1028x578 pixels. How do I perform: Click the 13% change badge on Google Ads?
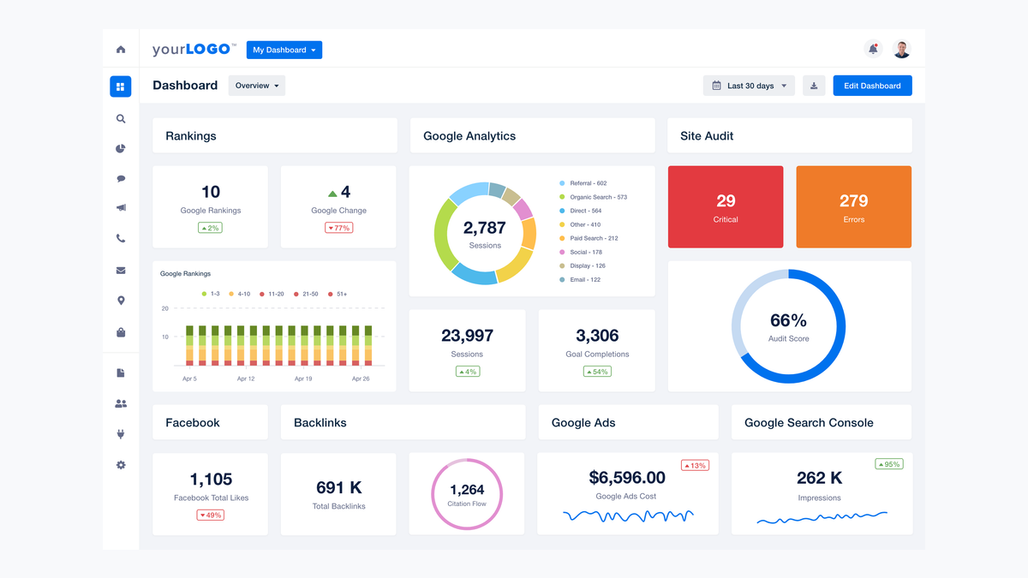pos(695,466)
